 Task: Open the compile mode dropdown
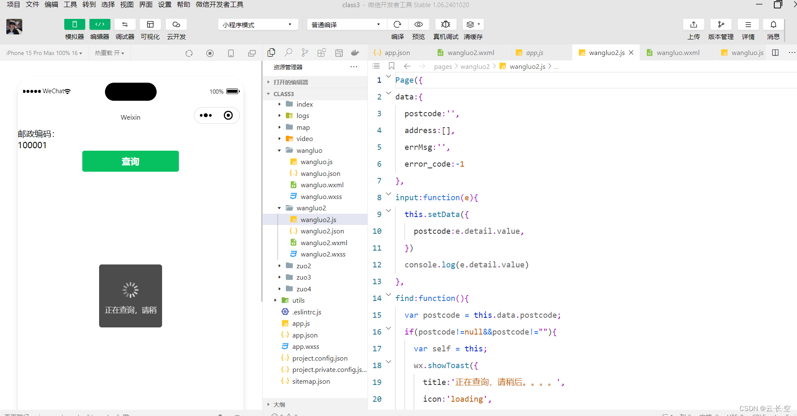(x=346, y=25)
